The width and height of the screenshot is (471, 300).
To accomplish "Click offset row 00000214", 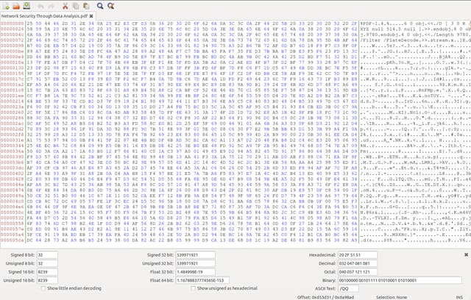I will (13, 101).
